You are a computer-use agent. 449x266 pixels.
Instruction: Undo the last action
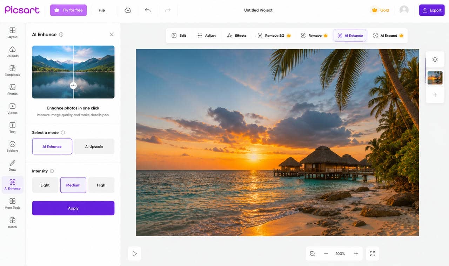[x=148, y=10]
